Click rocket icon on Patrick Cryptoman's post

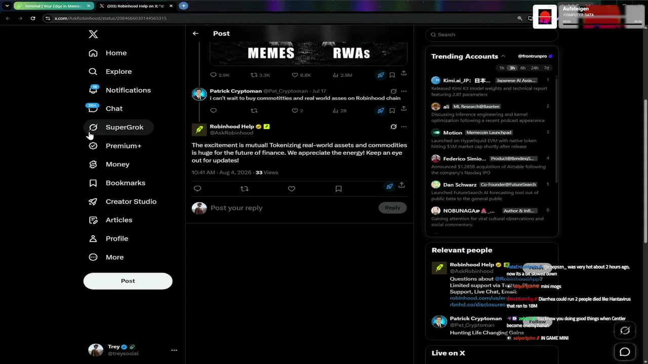coord(381,111)
